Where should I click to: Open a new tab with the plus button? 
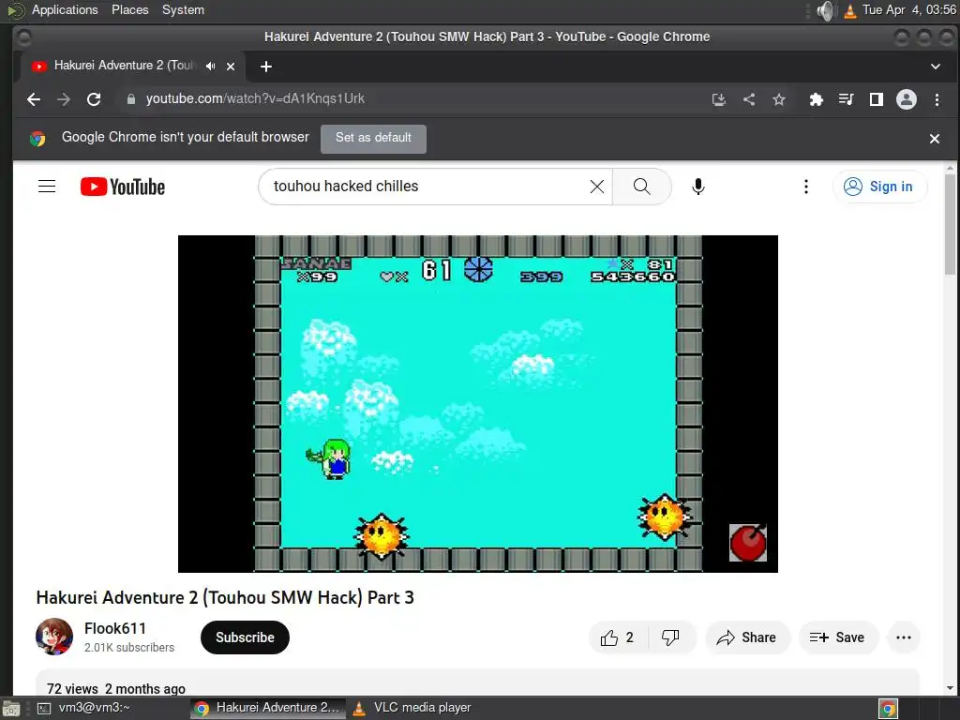pos(265,67)
